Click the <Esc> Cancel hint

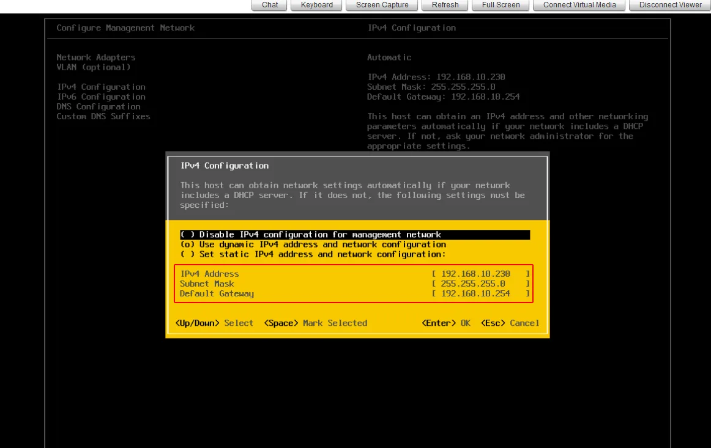(x=510, y=323)
